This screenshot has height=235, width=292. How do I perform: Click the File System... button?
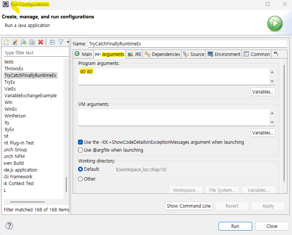pos(222,190)
